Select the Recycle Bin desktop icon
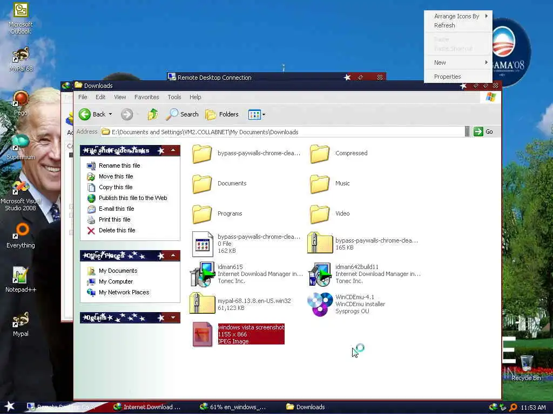 click(526, 368)
